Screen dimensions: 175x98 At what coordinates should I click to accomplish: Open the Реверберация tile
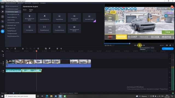44,28
